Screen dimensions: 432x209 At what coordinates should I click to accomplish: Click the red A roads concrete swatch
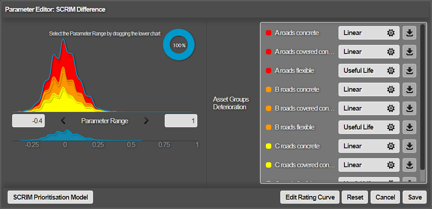pos(269,33)
